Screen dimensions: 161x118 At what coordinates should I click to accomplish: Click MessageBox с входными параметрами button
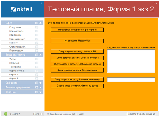(x=77, y=30)
